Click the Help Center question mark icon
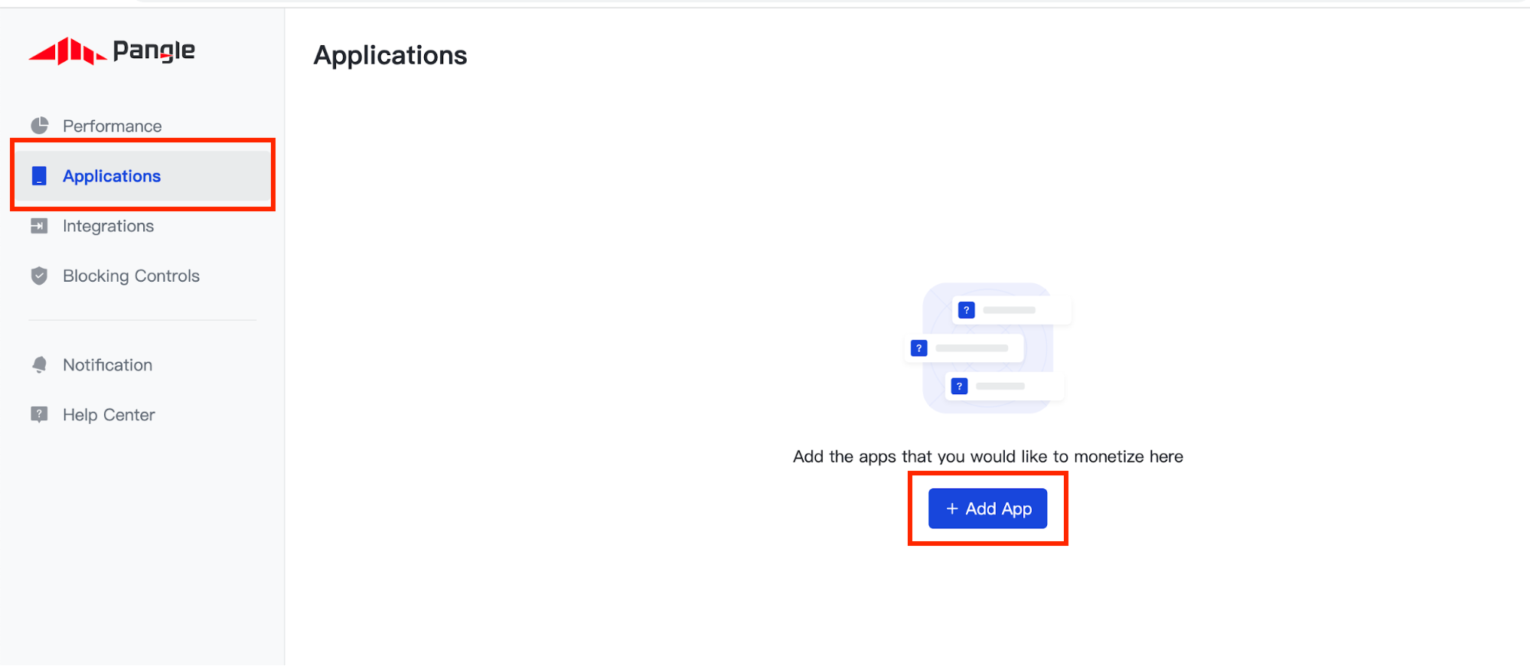Viewport: 1530px width, 666px height. (39, 415)
